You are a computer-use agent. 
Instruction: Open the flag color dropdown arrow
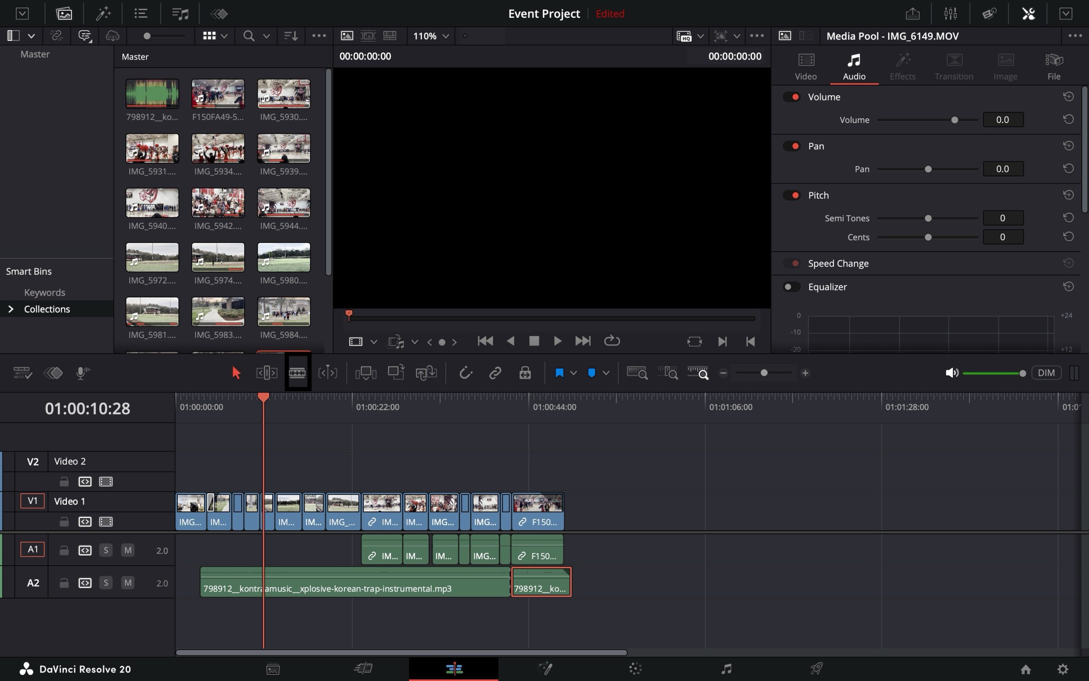[x=573, y=372]
